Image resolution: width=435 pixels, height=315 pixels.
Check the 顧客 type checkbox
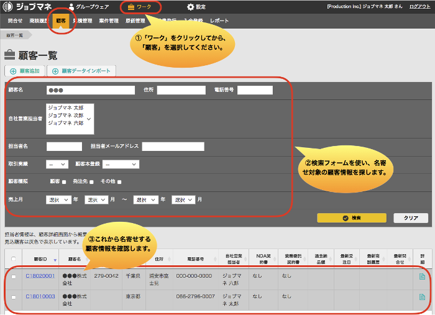tap(64, 182)
